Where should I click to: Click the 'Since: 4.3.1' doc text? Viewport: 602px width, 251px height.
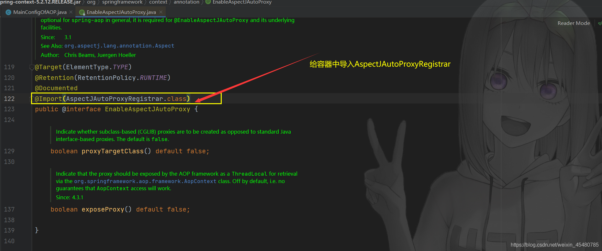point(70,197)
